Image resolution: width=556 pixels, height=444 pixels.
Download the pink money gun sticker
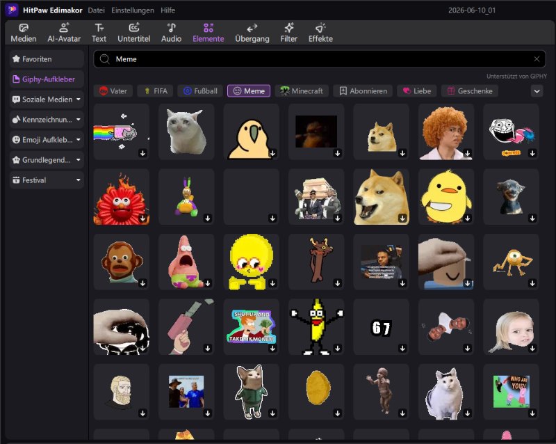coord(208,348)
